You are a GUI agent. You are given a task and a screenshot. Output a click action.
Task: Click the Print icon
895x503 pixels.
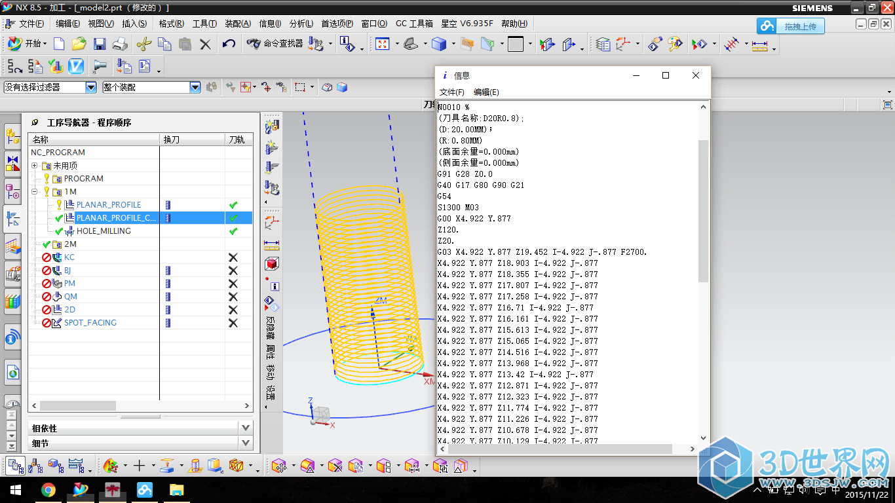[120, 44]
